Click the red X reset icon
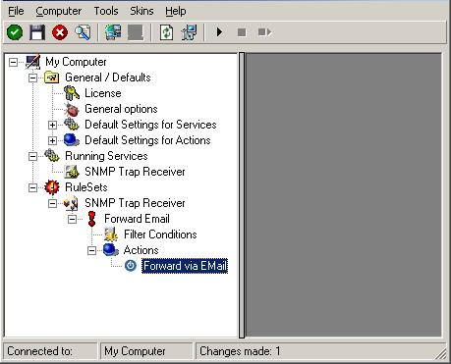The height and width of the screenshot is (364, 451). pos(60,32)
